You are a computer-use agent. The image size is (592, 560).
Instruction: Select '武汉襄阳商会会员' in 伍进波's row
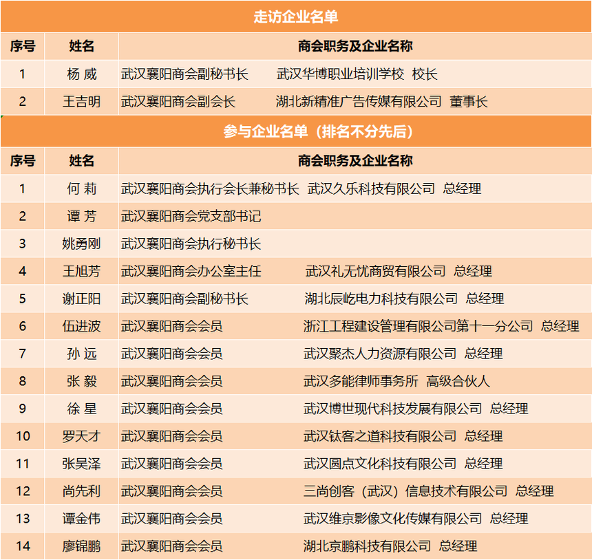[172, 326]
